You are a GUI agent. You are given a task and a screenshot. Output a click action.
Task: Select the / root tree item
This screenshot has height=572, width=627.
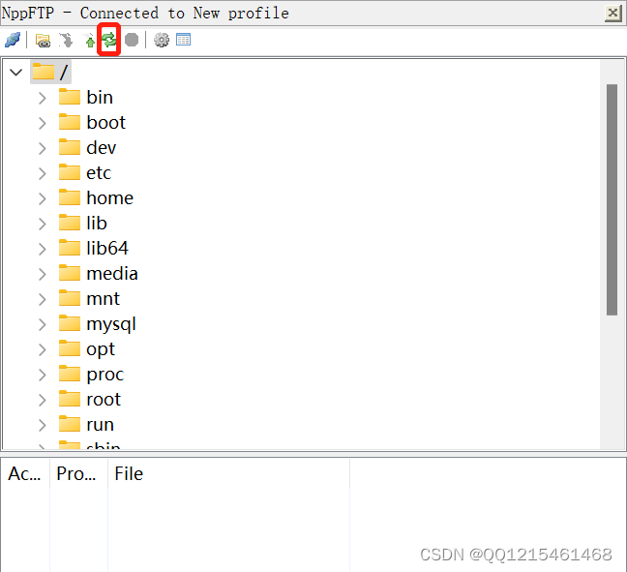coord(50,72)
